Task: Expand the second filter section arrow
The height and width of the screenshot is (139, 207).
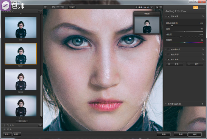Action: (x=166, y=49)
